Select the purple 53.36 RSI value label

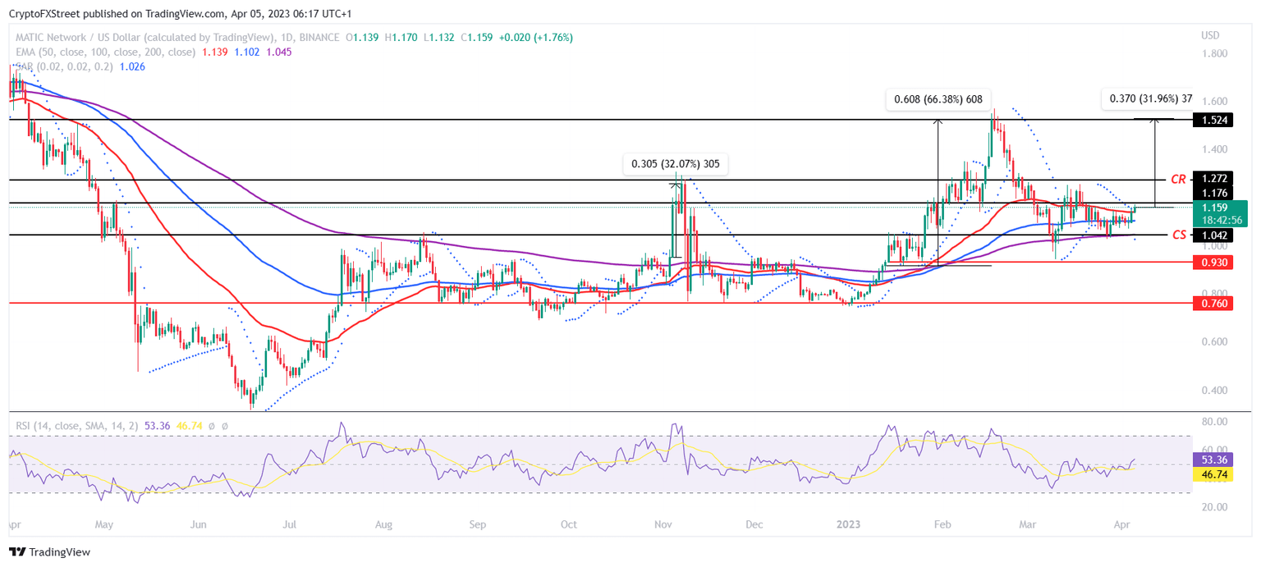click(1214, 460)
